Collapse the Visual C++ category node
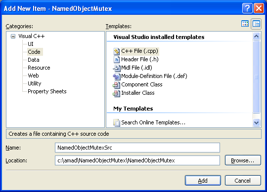 click(13, 36)
